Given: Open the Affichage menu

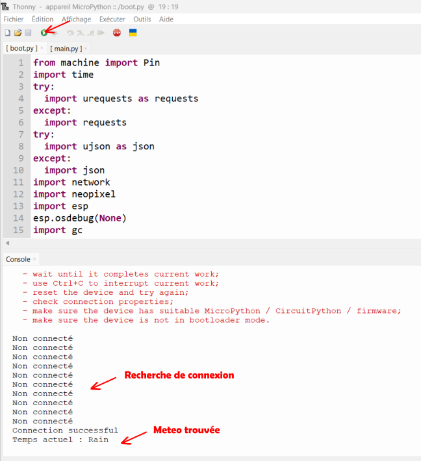Looking at the screenshot, I should 76,19.
